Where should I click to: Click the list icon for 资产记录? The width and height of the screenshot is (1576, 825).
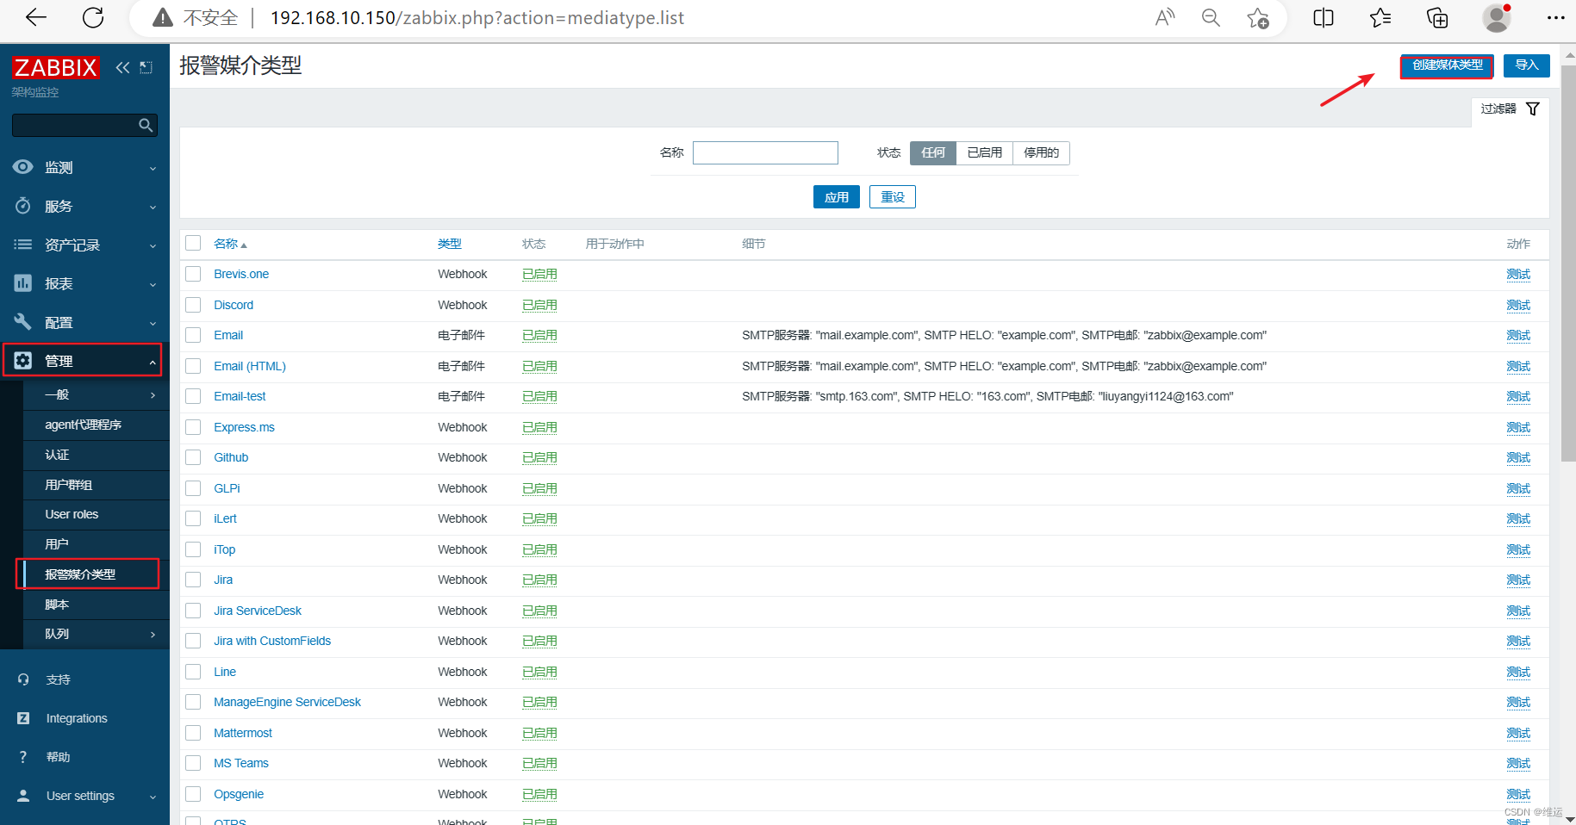click(23, 245)
